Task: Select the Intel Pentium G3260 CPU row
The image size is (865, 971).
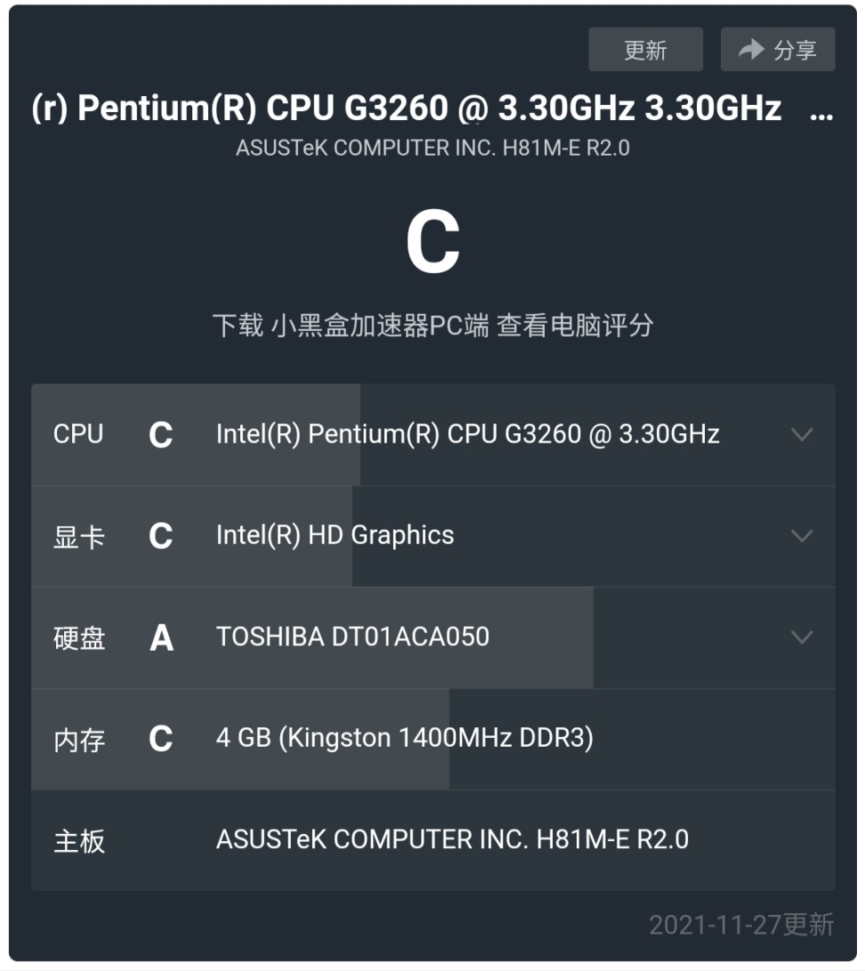Action: tap(467, 435)
